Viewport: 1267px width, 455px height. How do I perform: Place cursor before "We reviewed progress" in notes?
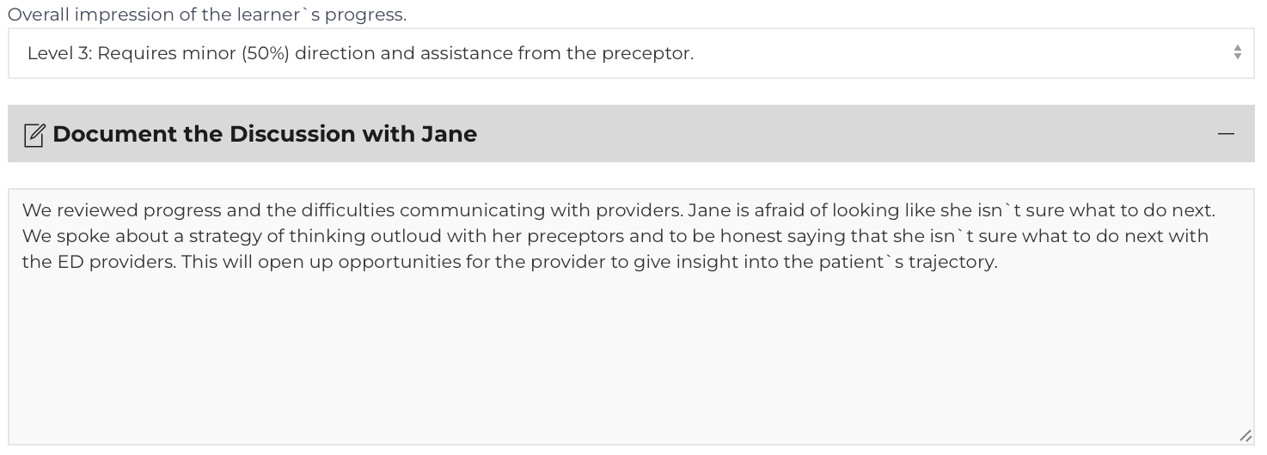[x=22, y=210]
